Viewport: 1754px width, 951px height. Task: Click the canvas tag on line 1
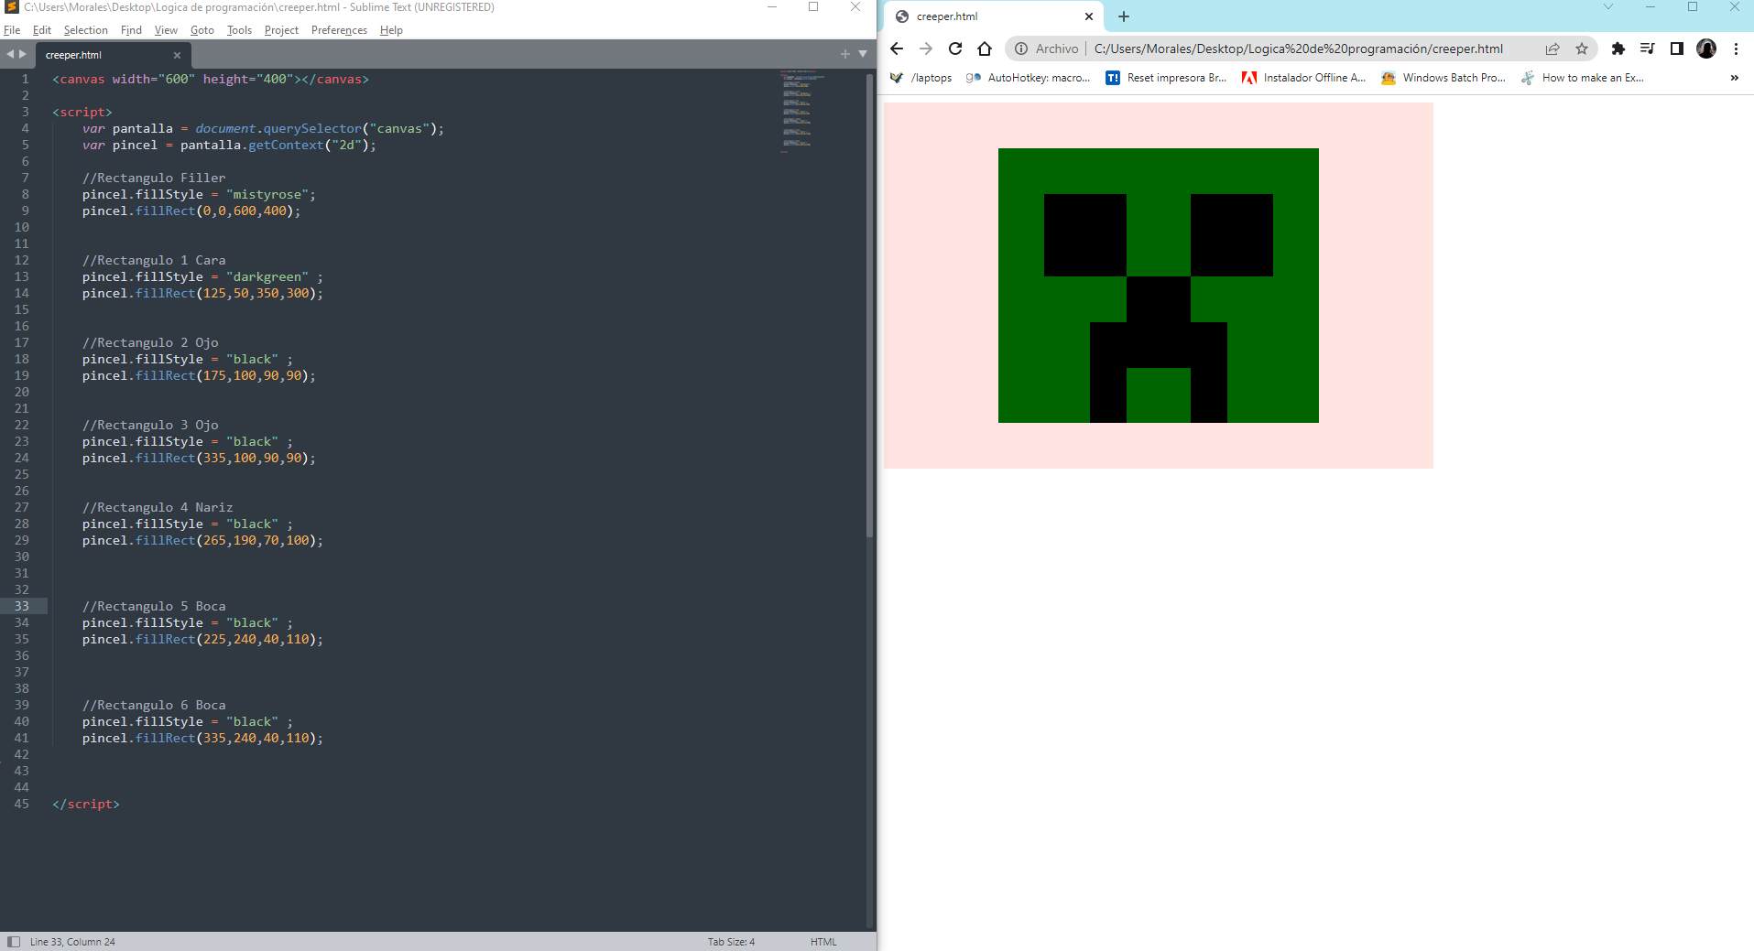[211, 79]
